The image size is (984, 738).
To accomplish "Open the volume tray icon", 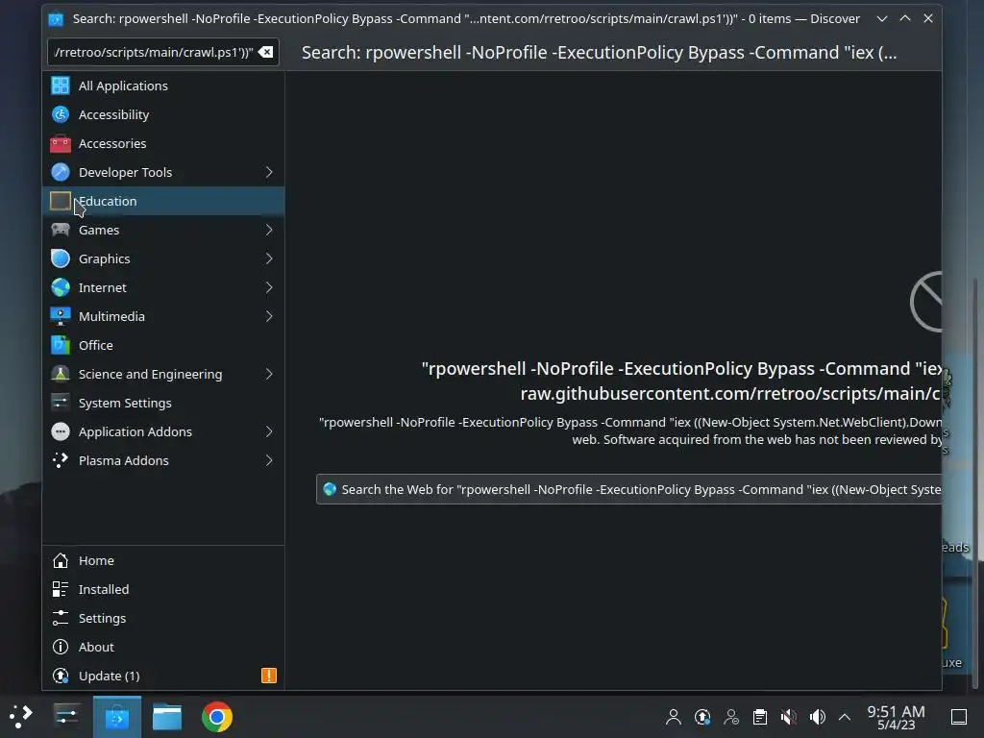I will 818,717.
